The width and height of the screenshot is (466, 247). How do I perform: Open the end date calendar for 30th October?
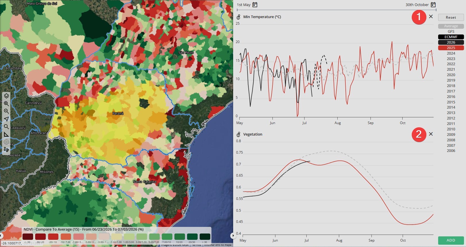(x=433, y=5)
